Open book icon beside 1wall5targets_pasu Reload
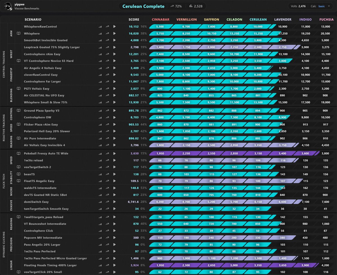337x275 pixels. tap(19, 217)
